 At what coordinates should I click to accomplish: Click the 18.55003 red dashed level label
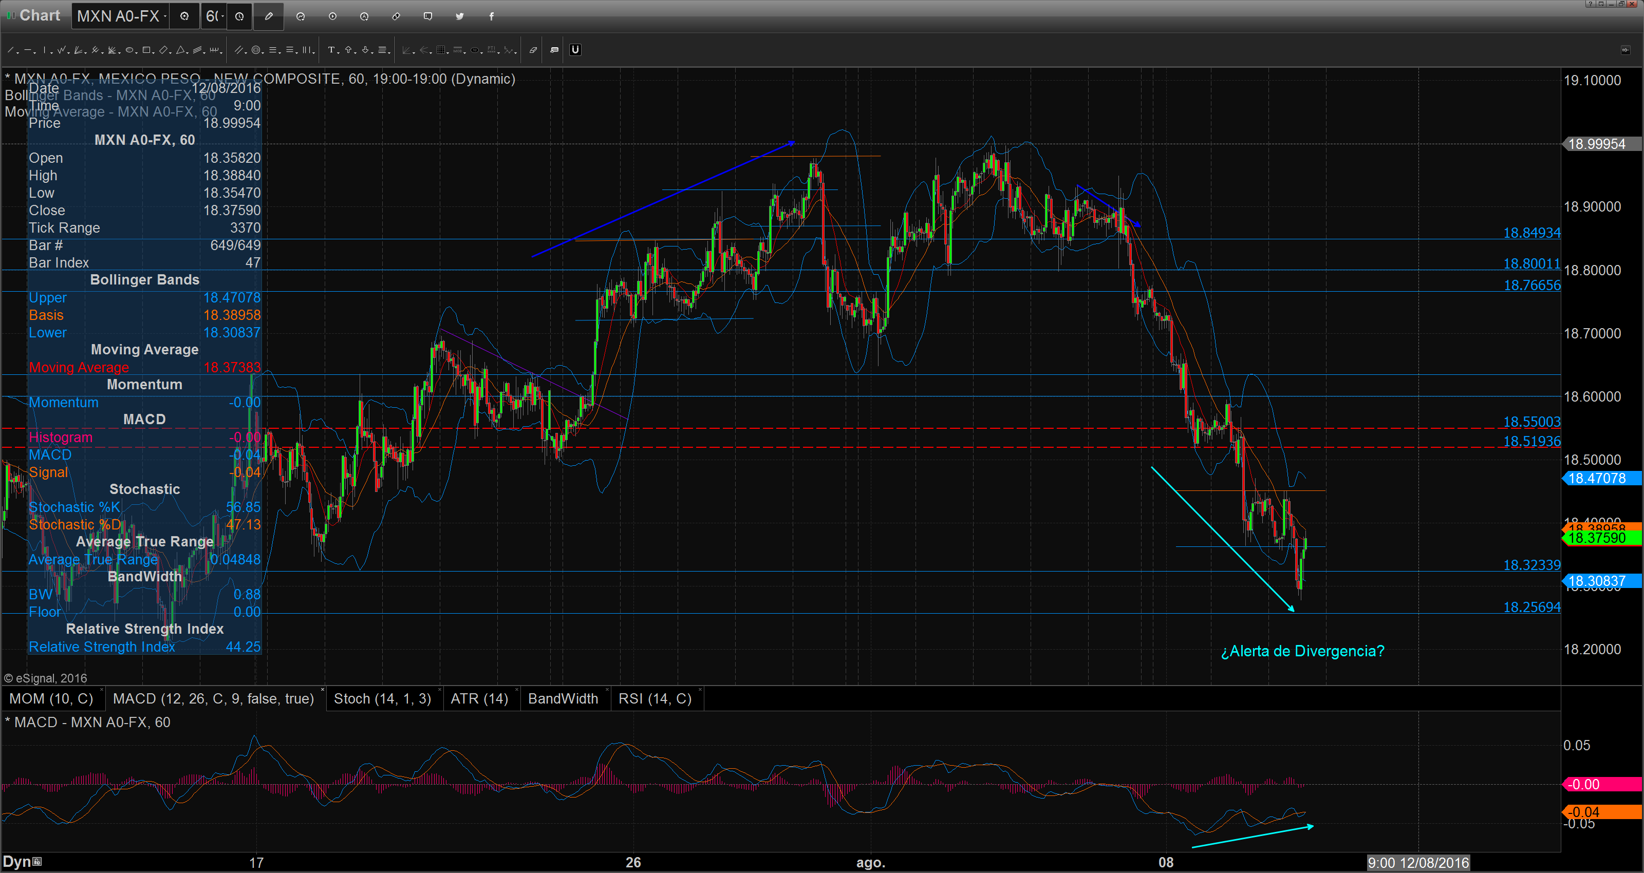(x=1531, y=422)
